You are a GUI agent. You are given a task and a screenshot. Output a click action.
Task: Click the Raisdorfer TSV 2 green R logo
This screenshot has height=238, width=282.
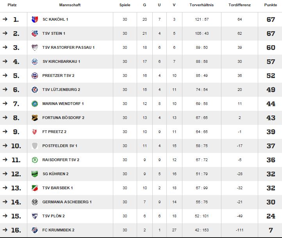(35, 160)
